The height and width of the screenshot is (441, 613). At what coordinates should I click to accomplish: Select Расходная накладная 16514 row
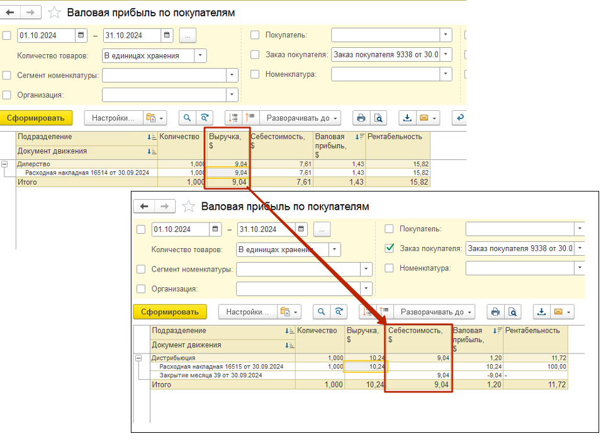point(87,173)
